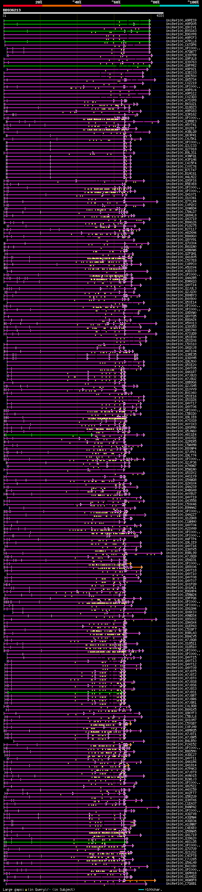The height and width of the screenshot is (892, 202).
Task: Click sequence name UniRef100_A3DIC9
Action: [181, 271]
